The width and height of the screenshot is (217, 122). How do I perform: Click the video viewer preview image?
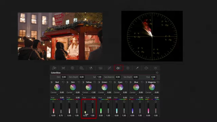coord(60,36)
